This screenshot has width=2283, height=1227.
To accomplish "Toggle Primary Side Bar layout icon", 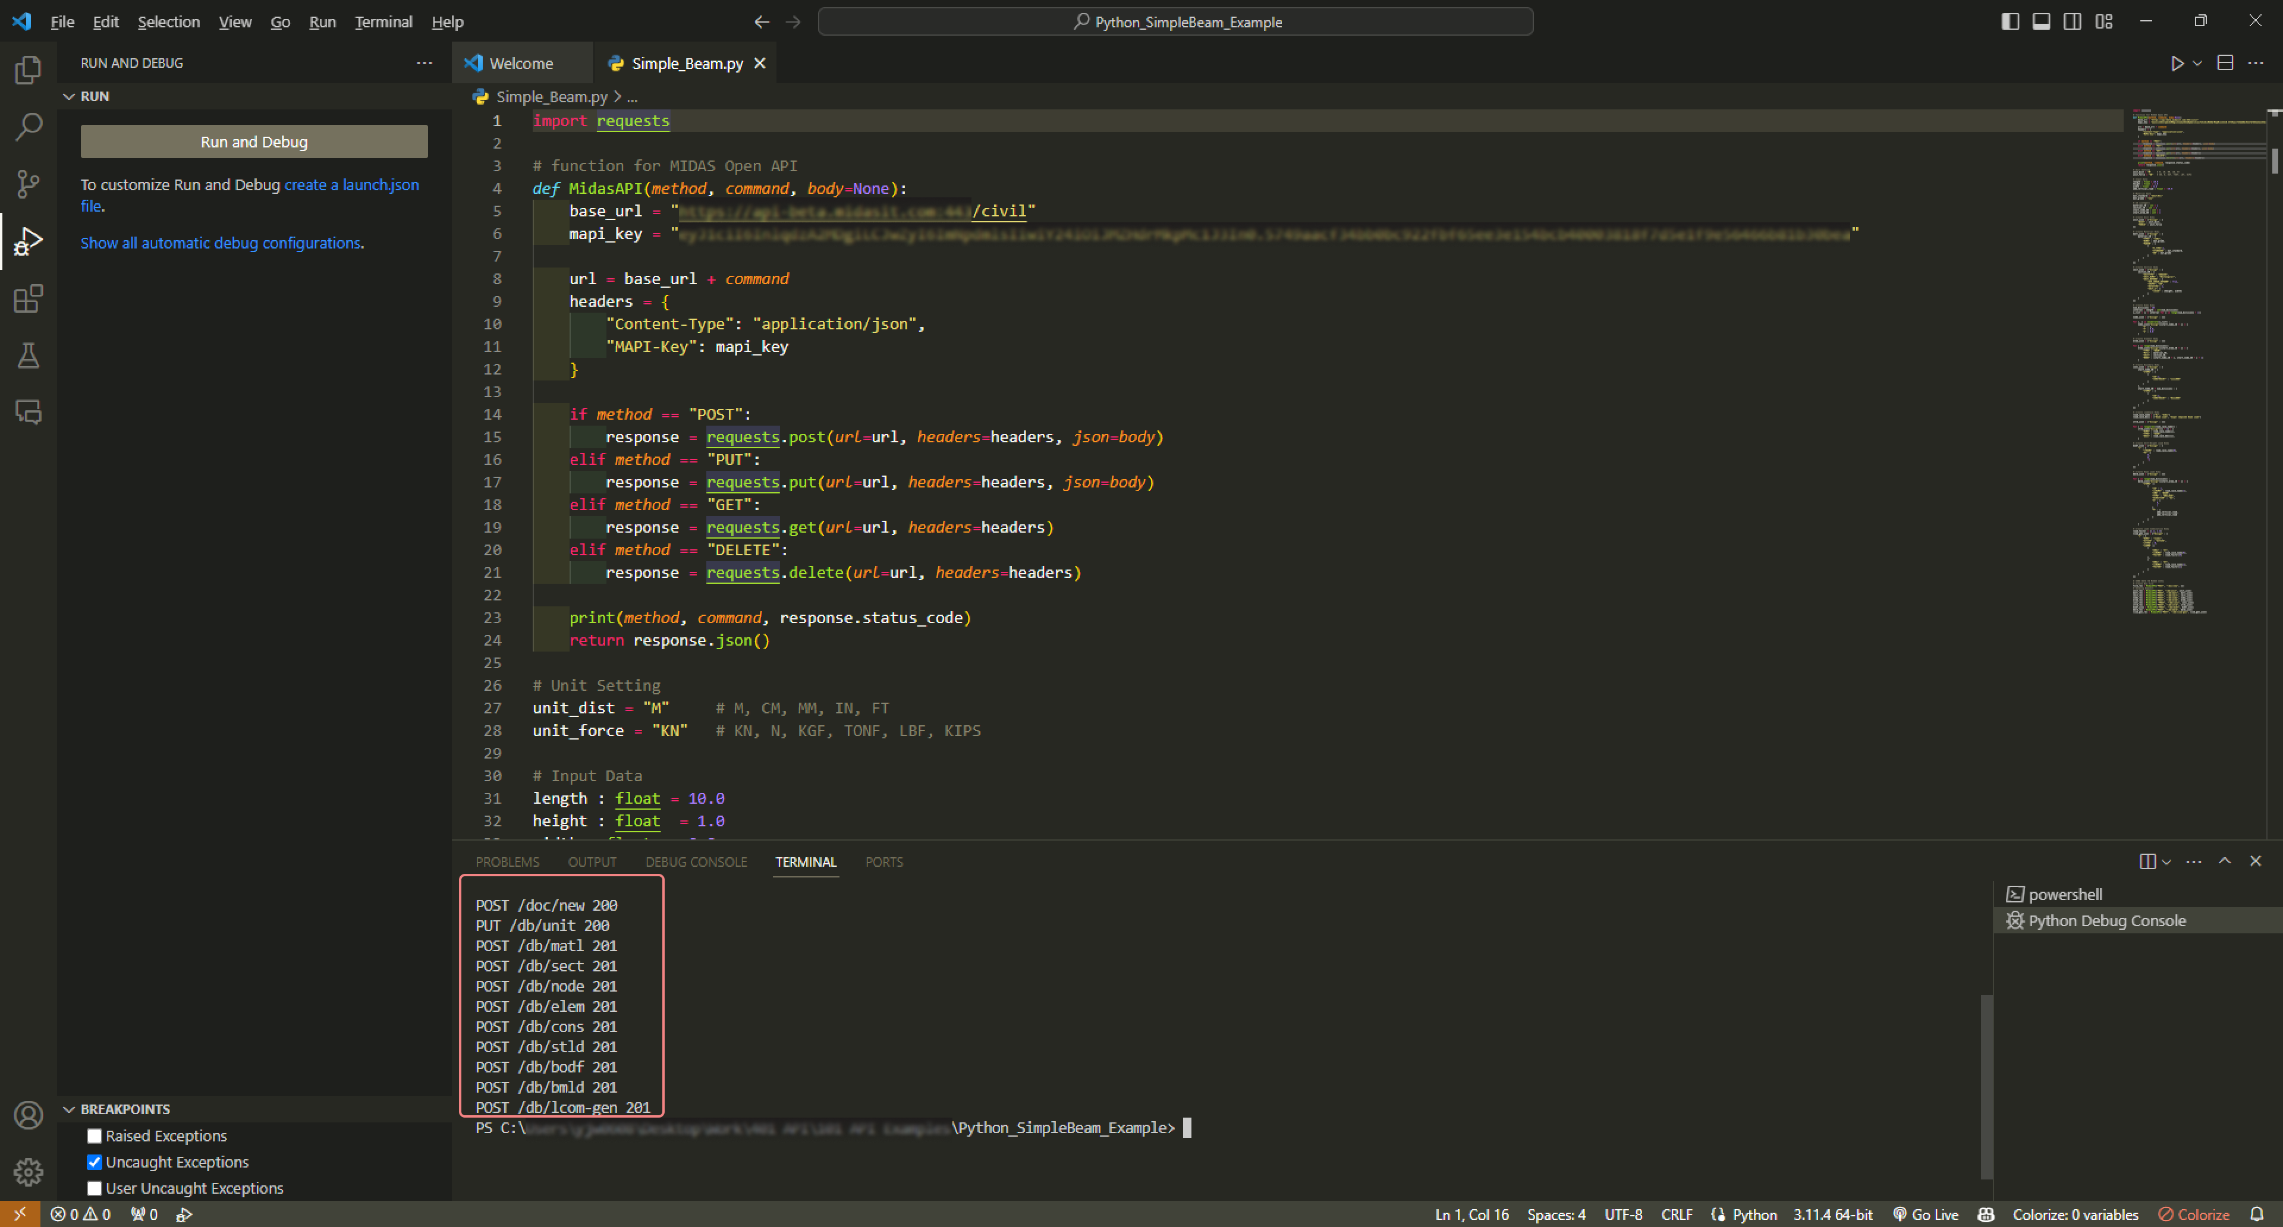I will [2010, 21].
